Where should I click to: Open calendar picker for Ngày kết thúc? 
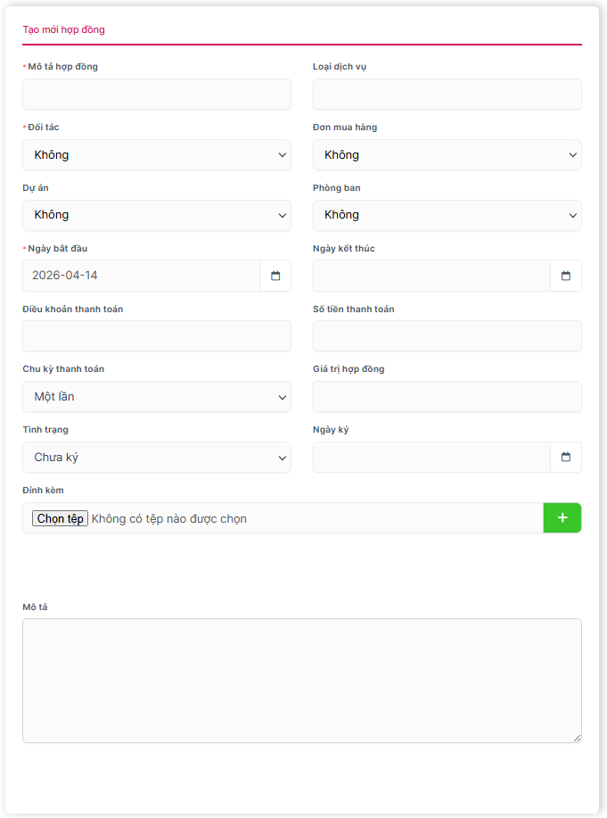[x=565, y=276]
